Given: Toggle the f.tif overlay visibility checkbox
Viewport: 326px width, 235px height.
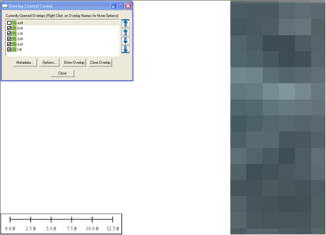Looking at the screenshot, I should coord(9,49).
